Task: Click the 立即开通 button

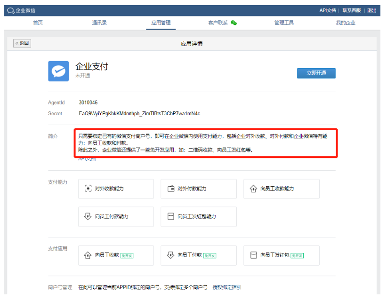Action: point(316,73)
